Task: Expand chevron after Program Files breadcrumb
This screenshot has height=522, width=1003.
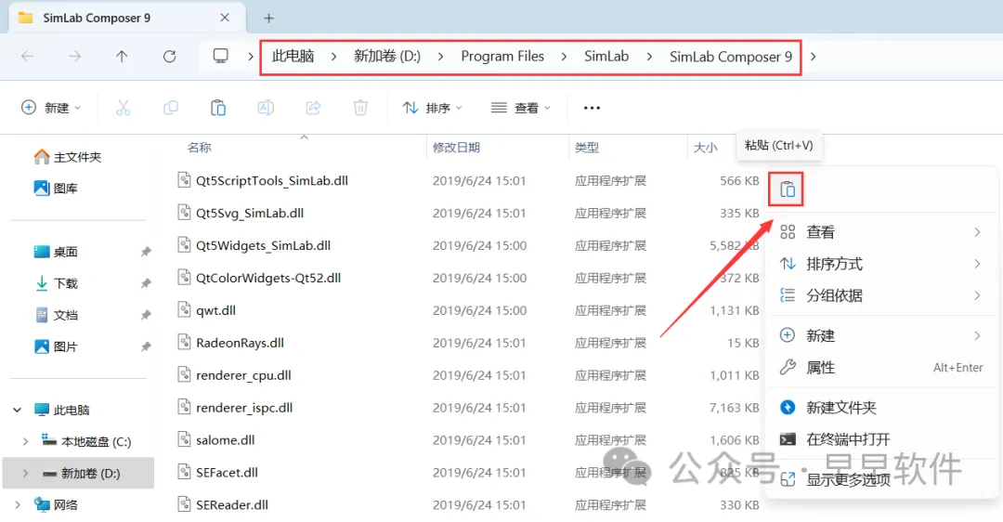Action: (x=564, y=57)
